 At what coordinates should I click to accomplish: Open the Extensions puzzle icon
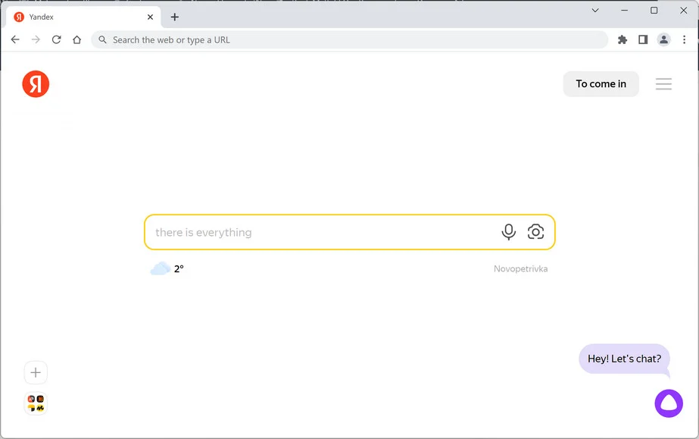623,39
